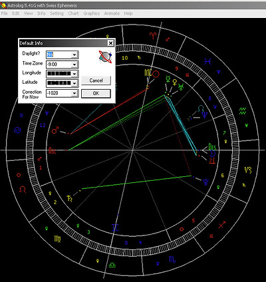Click the blue Neptune glyph
This screenshot has height=282, width=266.
coord(204,115)
